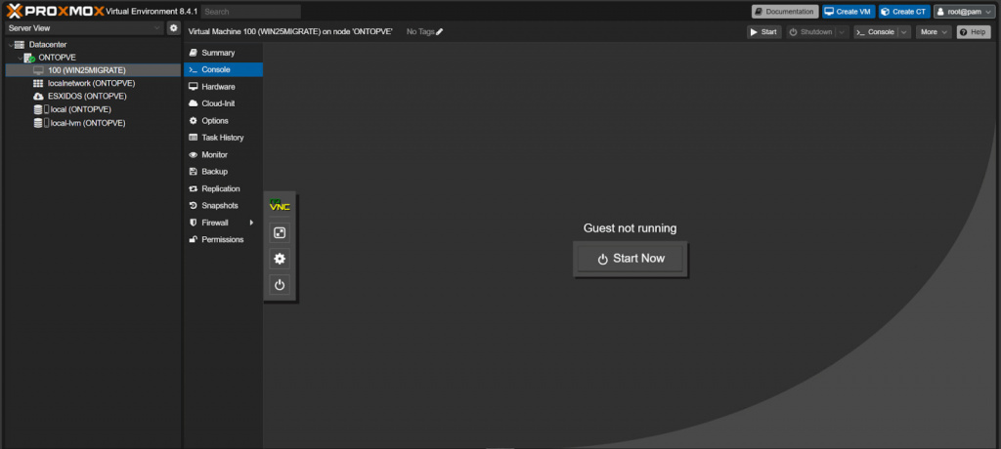The image size is (1001, 449).
Task: Click the Create VM button
Action: (x=849, y=12)
